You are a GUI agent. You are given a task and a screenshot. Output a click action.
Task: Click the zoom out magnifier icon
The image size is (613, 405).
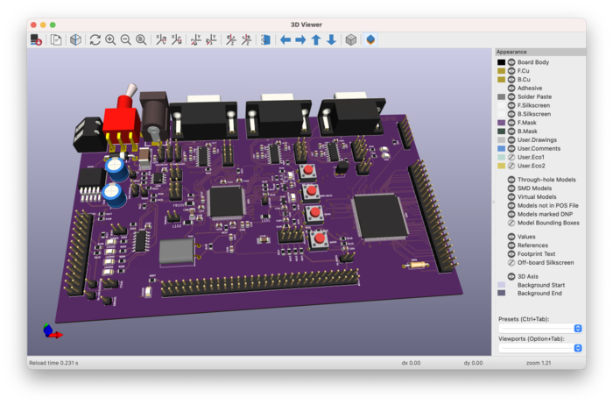pos(125,39)
